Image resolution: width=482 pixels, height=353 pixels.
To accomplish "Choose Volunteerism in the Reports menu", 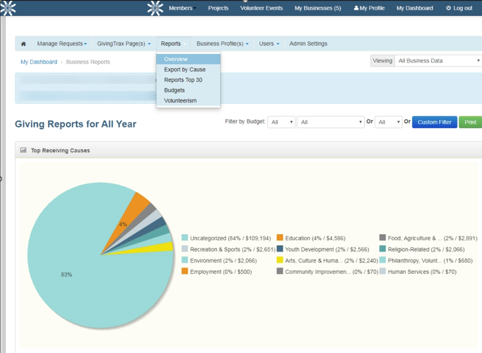I will (180, 101).
